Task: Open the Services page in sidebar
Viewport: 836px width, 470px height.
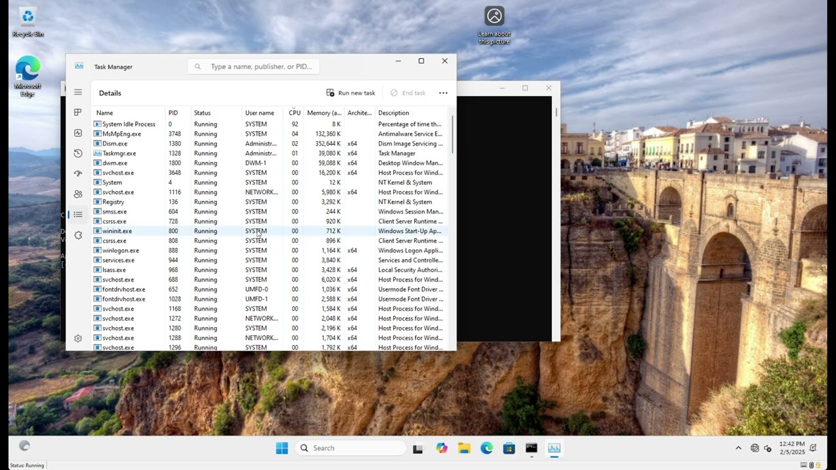Action: 78,235
